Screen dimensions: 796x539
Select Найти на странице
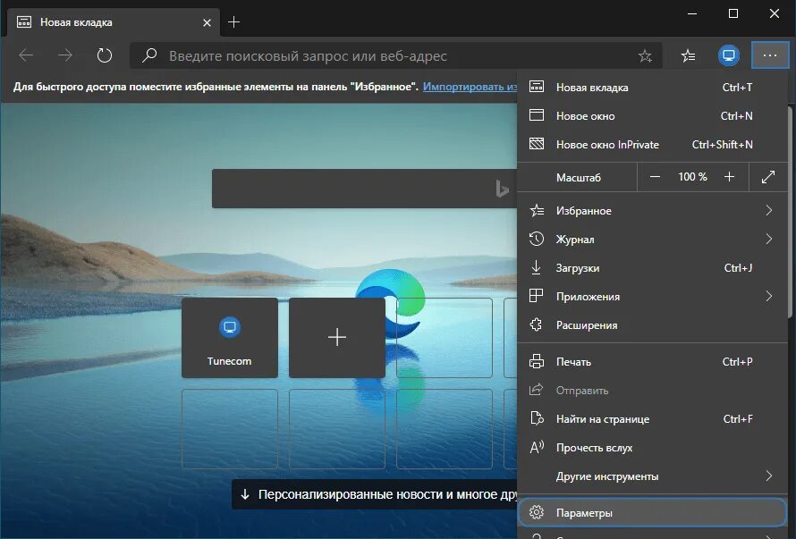pyautogui.click(x=652, y=419)
